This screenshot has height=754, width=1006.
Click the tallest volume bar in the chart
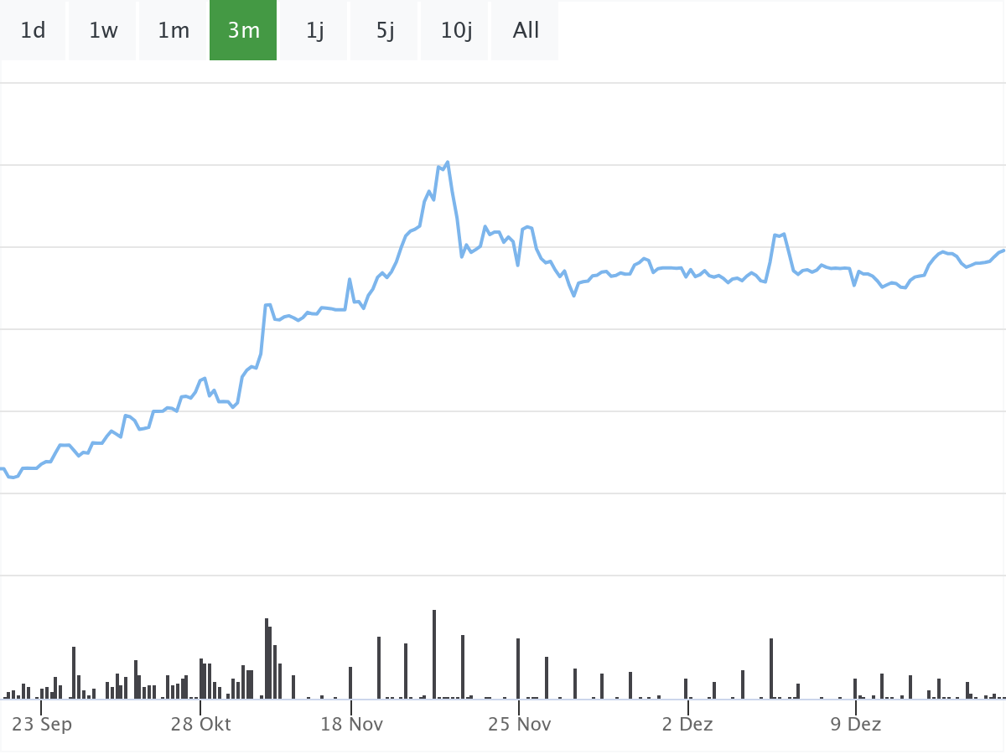click(434, 653)
